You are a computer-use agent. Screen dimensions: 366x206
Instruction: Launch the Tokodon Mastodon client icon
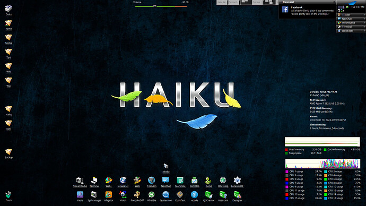pyautogui.click(x=152, y=181)
